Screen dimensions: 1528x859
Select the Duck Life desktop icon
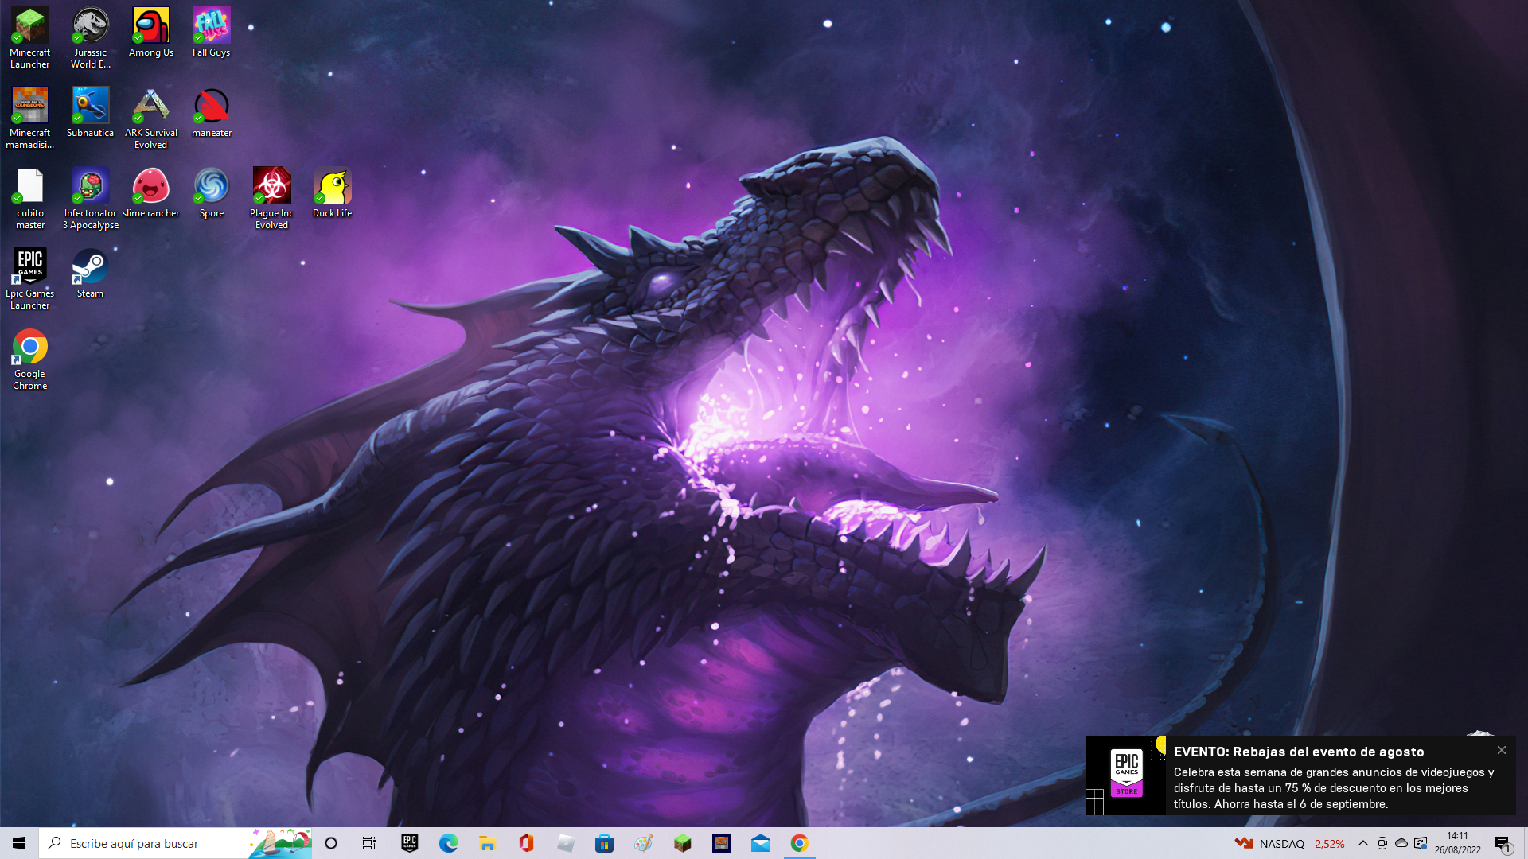[333, 192]
